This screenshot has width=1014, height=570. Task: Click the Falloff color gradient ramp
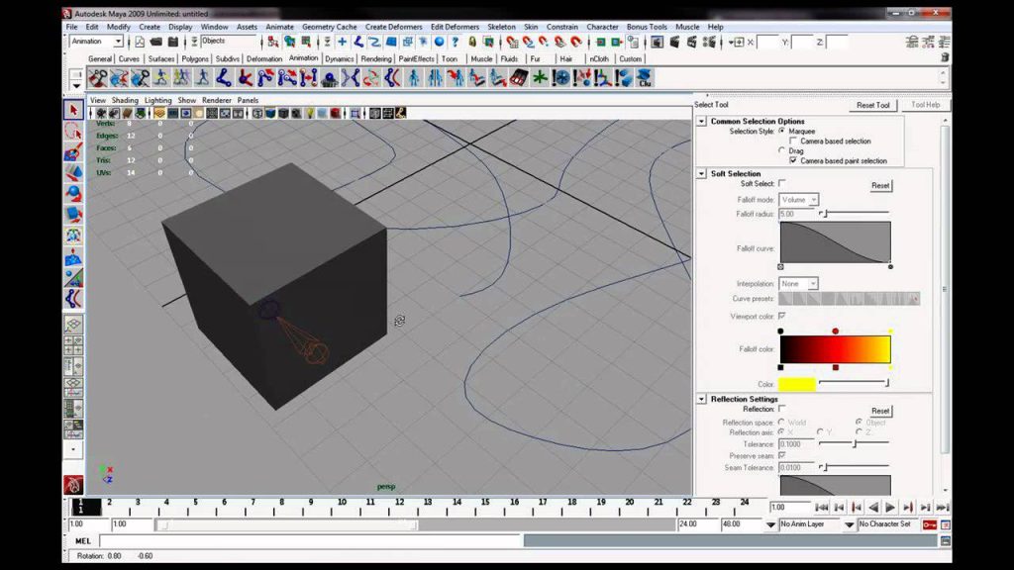(x=835, y=349)
